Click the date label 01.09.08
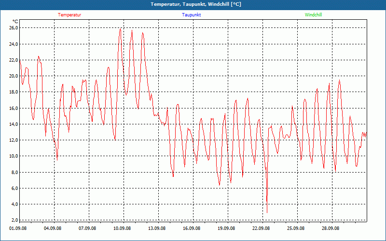386x241 pixels. [18, 228]
